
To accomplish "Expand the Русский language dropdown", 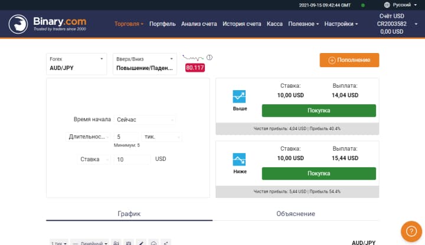I will 404,5.
